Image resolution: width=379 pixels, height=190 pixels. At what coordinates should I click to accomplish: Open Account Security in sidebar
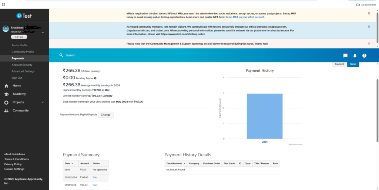(x=22, y=65)
